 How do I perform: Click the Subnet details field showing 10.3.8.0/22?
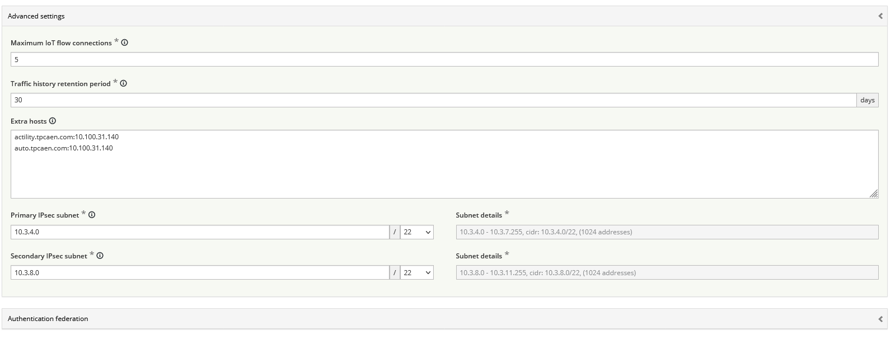tap(667, 273)
